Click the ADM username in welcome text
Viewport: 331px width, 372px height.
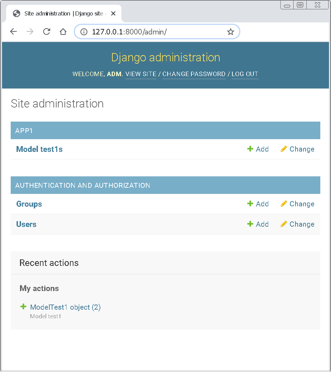tap(114, 74)
